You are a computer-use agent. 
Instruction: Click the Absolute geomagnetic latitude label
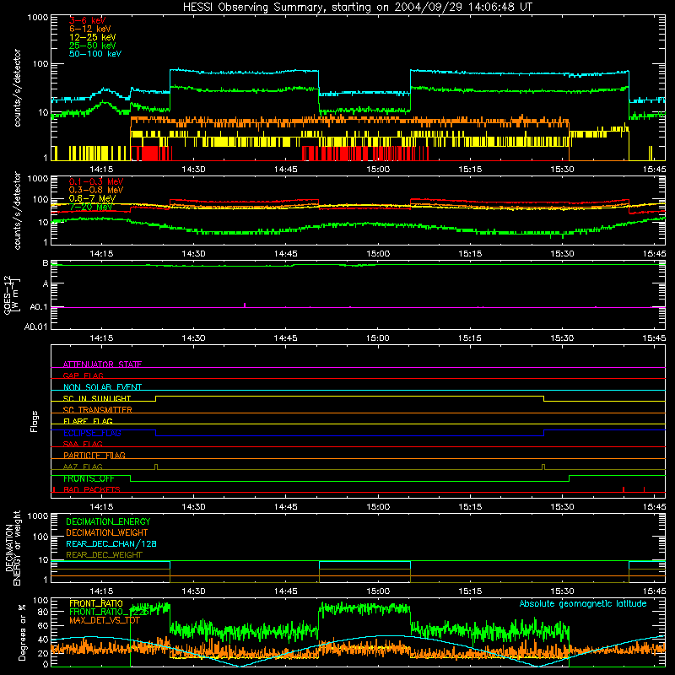[583, 604]
